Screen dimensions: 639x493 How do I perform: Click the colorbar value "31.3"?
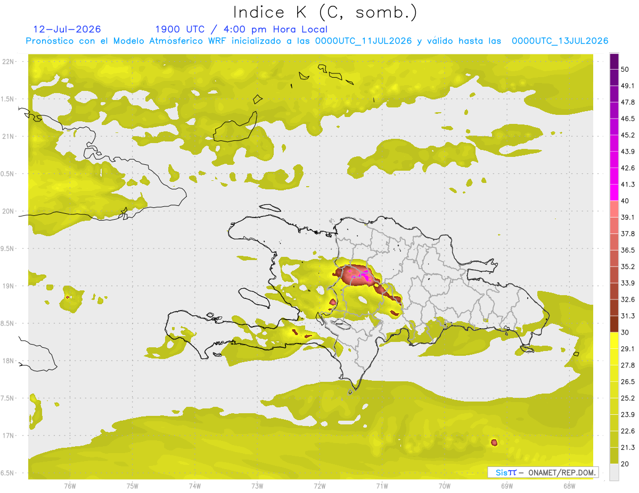(628, 316)
